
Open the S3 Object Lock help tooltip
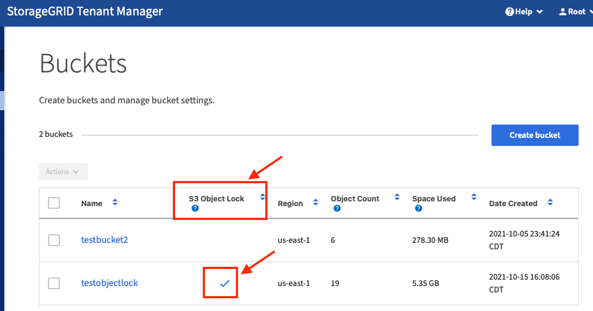click(195, 209)
